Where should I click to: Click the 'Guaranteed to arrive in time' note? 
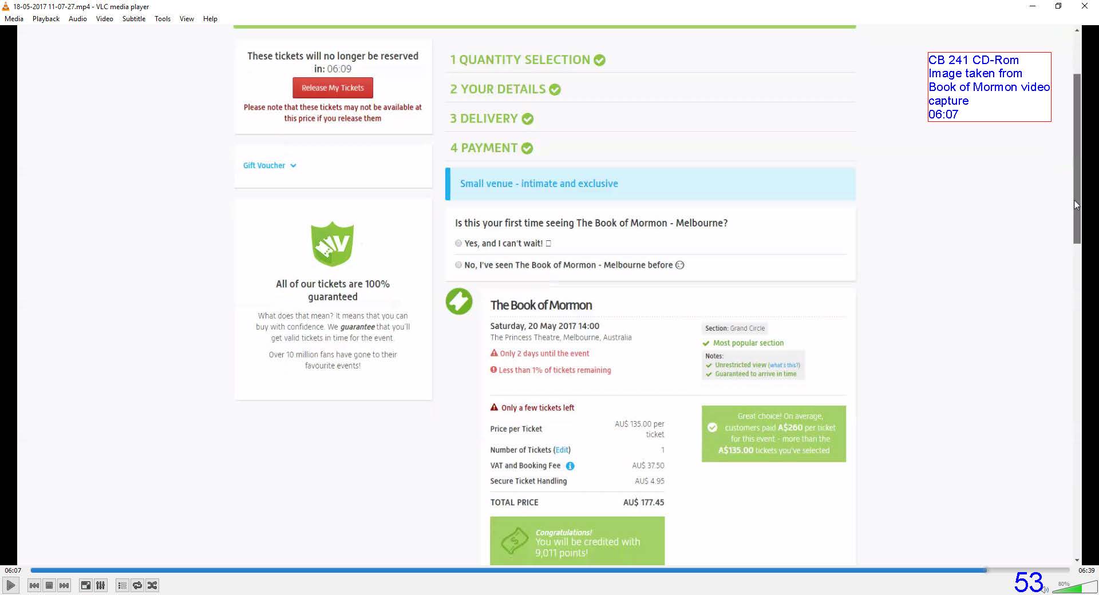[756, 374]
